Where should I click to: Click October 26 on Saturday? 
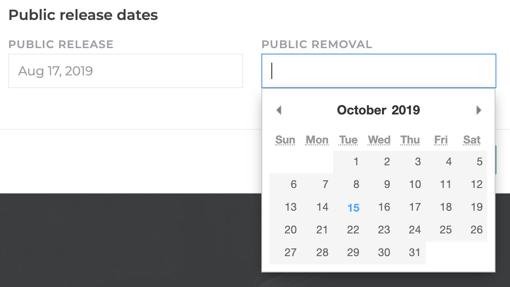476,230
